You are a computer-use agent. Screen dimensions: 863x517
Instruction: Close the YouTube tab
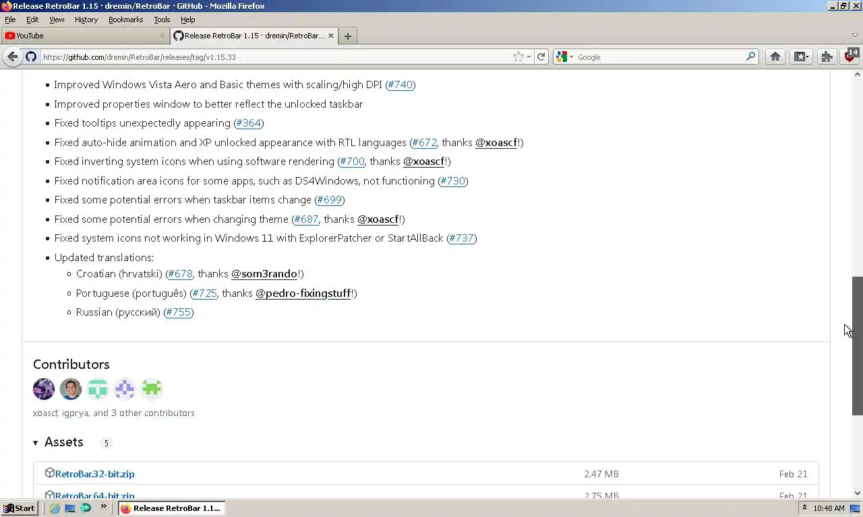162,36
